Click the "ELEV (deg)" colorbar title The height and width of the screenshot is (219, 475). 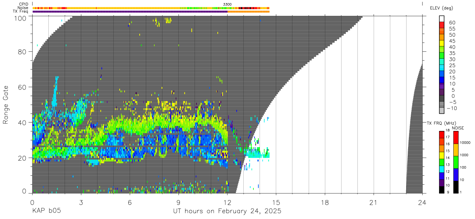[441, 8]
